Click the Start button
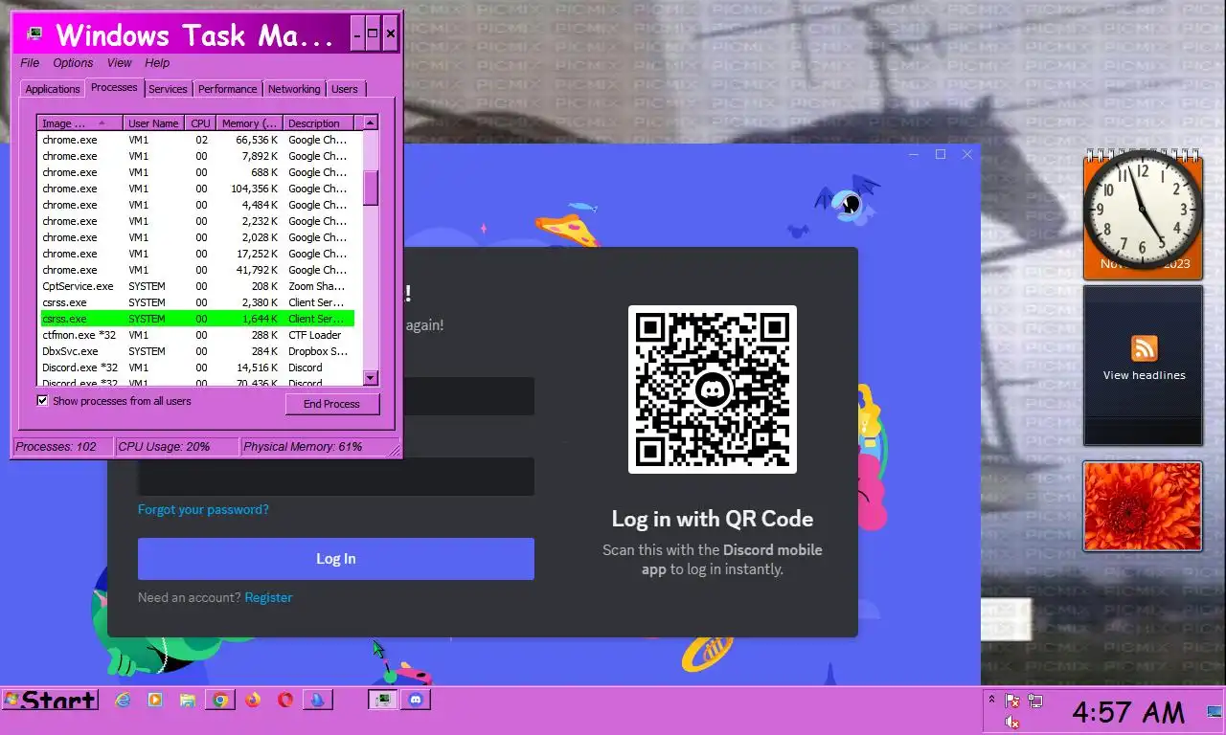1226x735 pixels. point(50,701)
